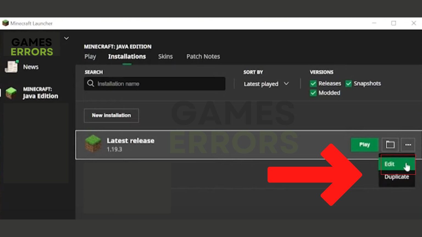Switch to the Installations tab
This screenshot has width=422, height=237.
(127, 57)
